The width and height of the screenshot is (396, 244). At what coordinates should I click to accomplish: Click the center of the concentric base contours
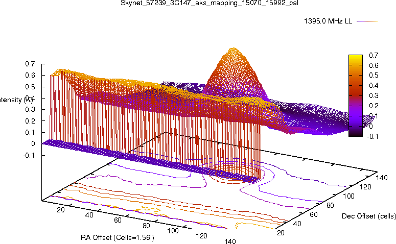pos(234,173)
